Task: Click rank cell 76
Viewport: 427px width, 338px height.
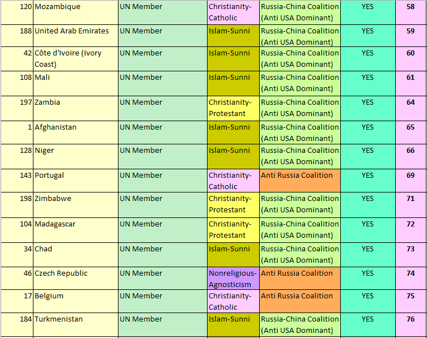Action: click(x=411, y=324)
